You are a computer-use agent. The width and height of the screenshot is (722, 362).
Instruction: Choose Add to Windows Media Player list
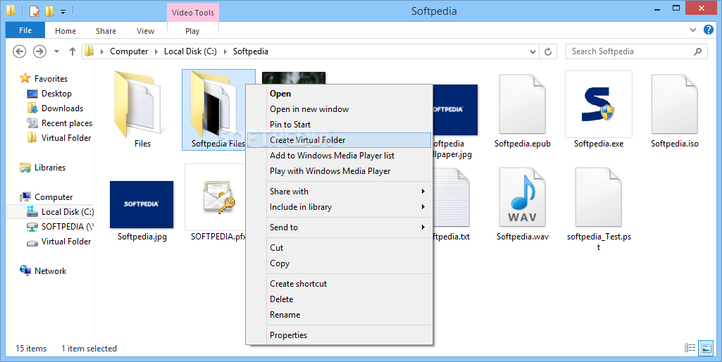point(339,156)
